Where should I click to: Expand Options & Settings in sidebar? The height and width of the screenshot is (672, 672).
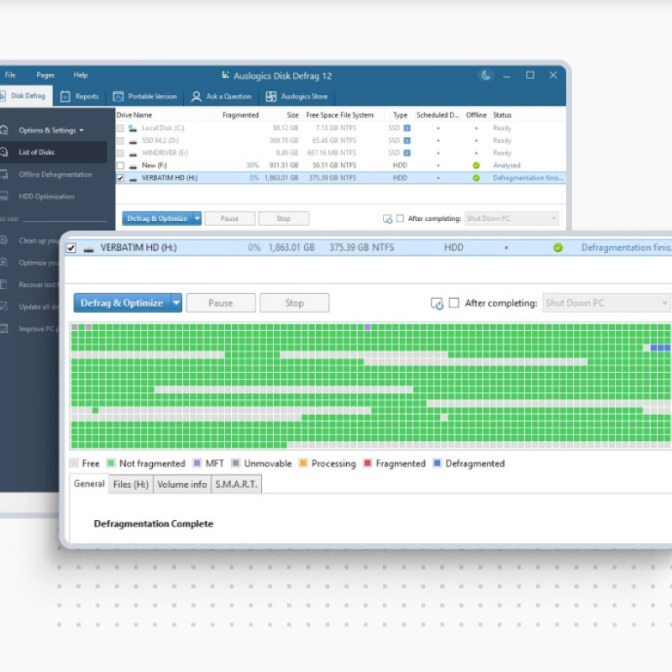(51, 130)
